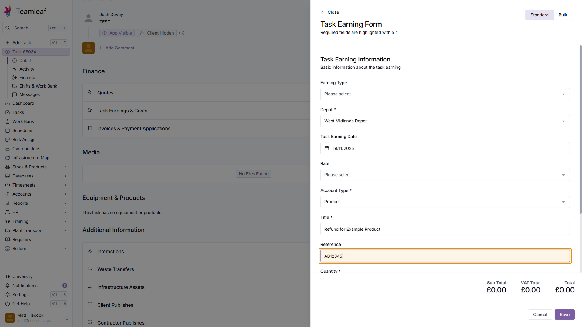Click the back arrow next to Close

pyautogui.click(x=323, y=12)
